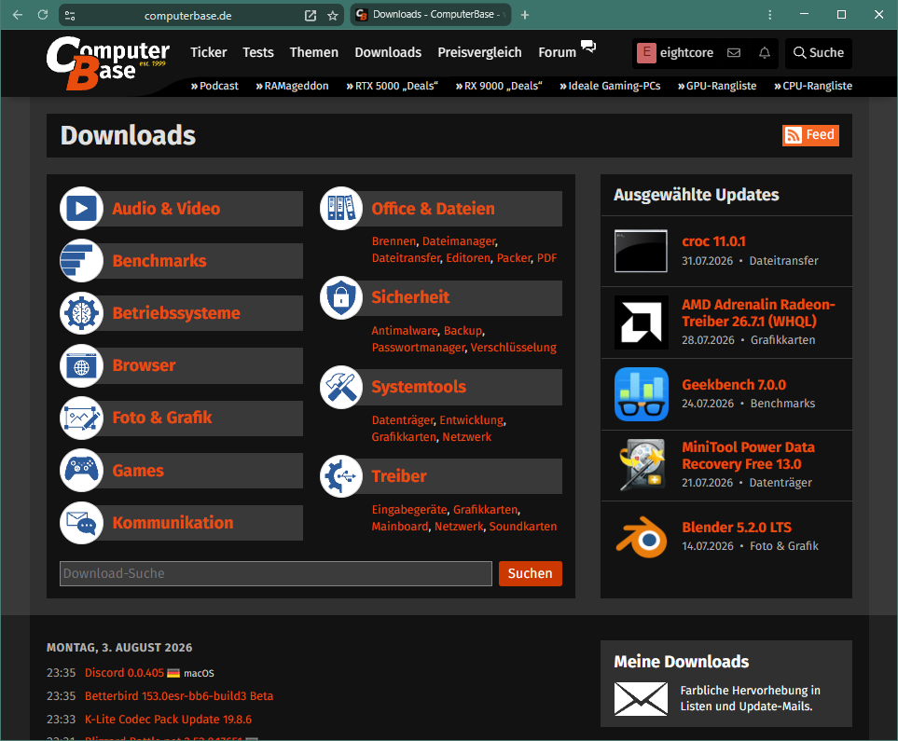Open the Brennen subcategory link
898x741 pixels.
[x=394, y=241]
